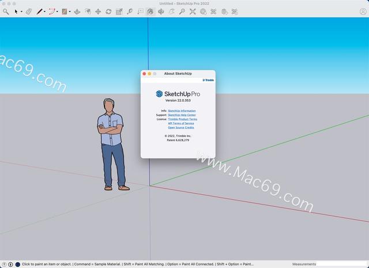Choose the Arc drawing tool
The height and width of the screenshot is (268, 369).
tap(52, 12)
